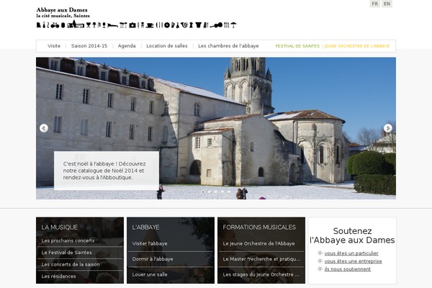Open the Agenda menu item
This screenshot has width=432, height=288.
127,46
